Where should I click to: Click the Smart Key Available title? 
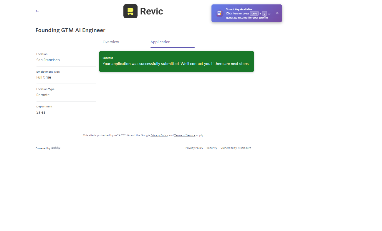[x=239, y=9]
